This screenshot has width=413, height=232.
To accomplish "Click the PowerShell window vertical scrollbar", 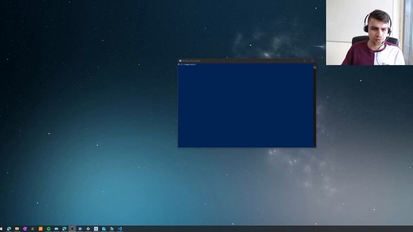I will click(x=314, y=105).
